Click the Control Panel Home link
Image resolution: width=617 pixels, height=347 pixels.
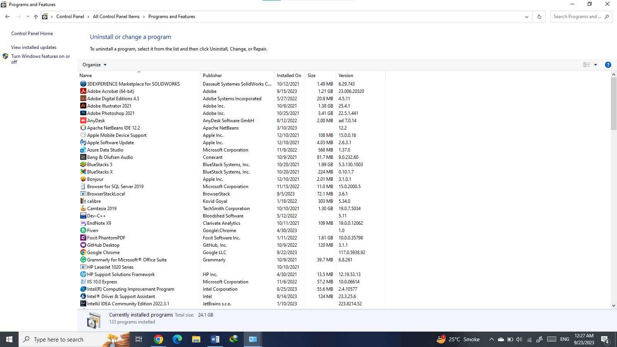coord(32,34)
